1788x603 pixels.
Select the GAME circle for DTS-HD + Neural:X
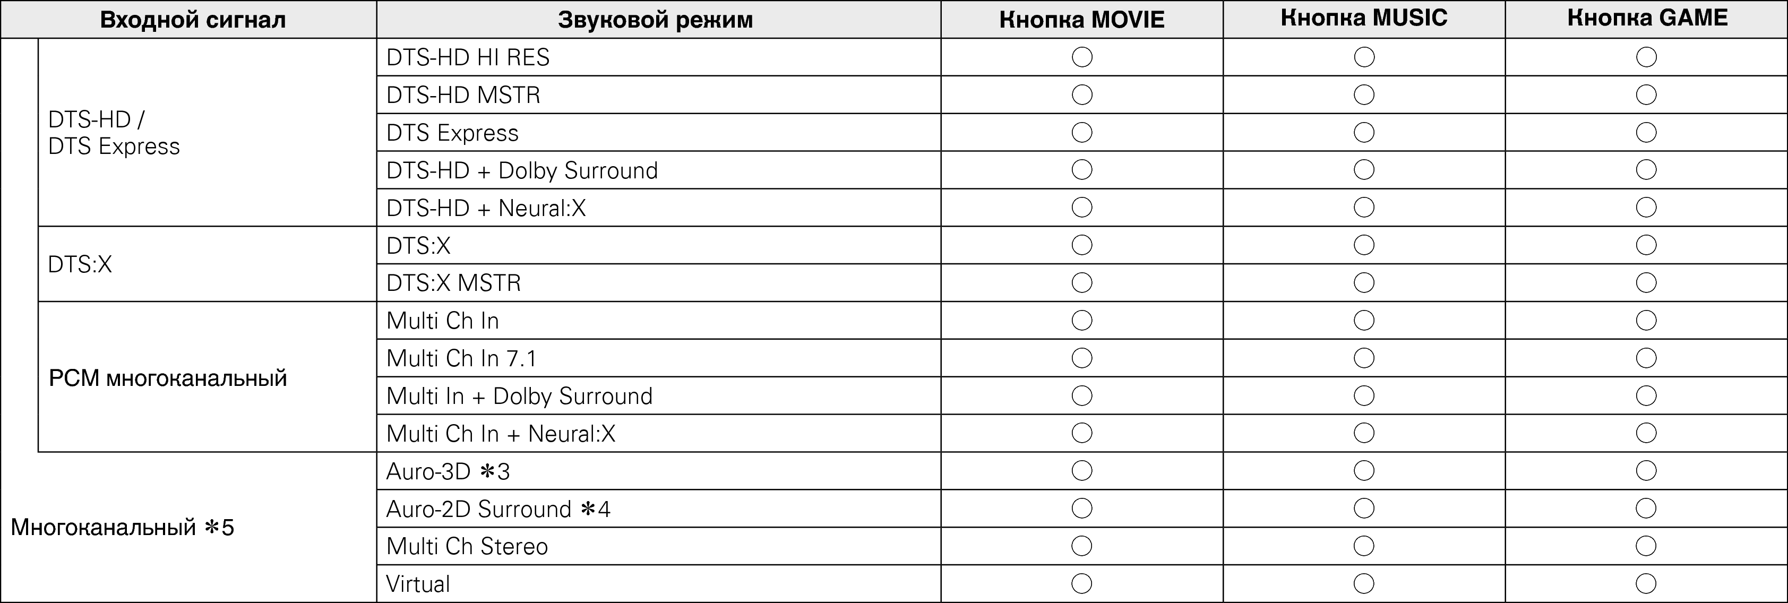[x=1646, y=208]
